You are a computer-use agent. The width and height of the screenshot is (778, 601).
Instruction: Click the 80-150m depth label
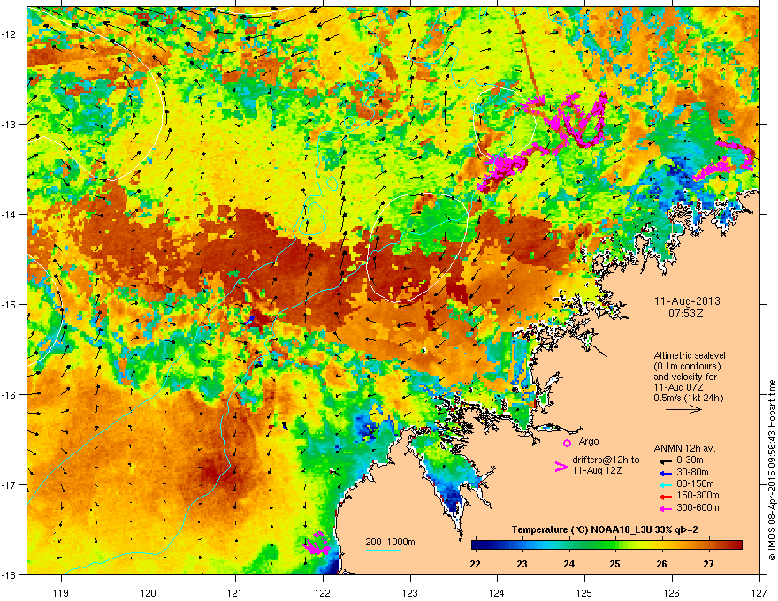tap(695, 484)
